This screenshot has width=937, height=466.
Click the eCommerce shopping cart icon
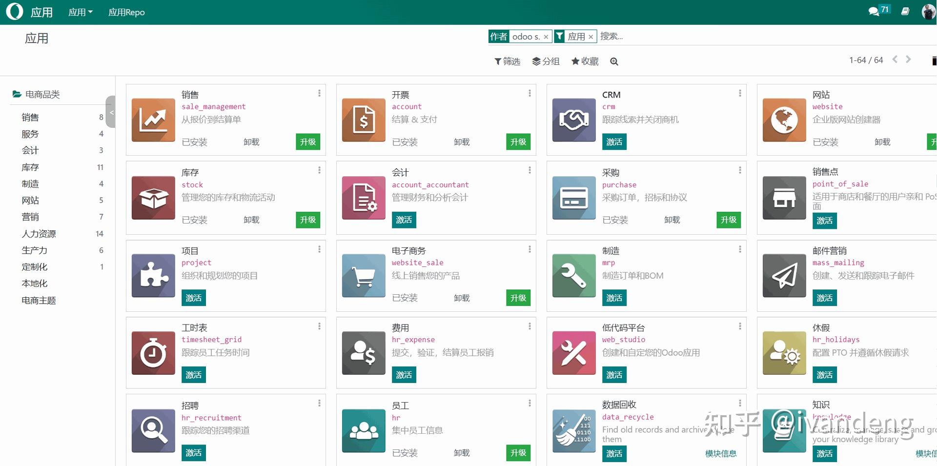click(363, 276)
